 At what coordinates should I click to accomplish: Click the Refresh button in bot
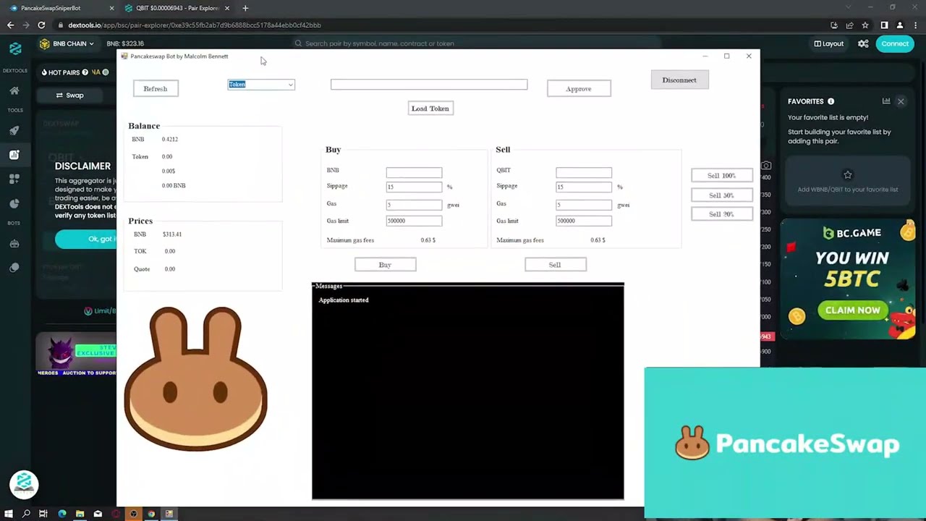(x=156, y=88)
